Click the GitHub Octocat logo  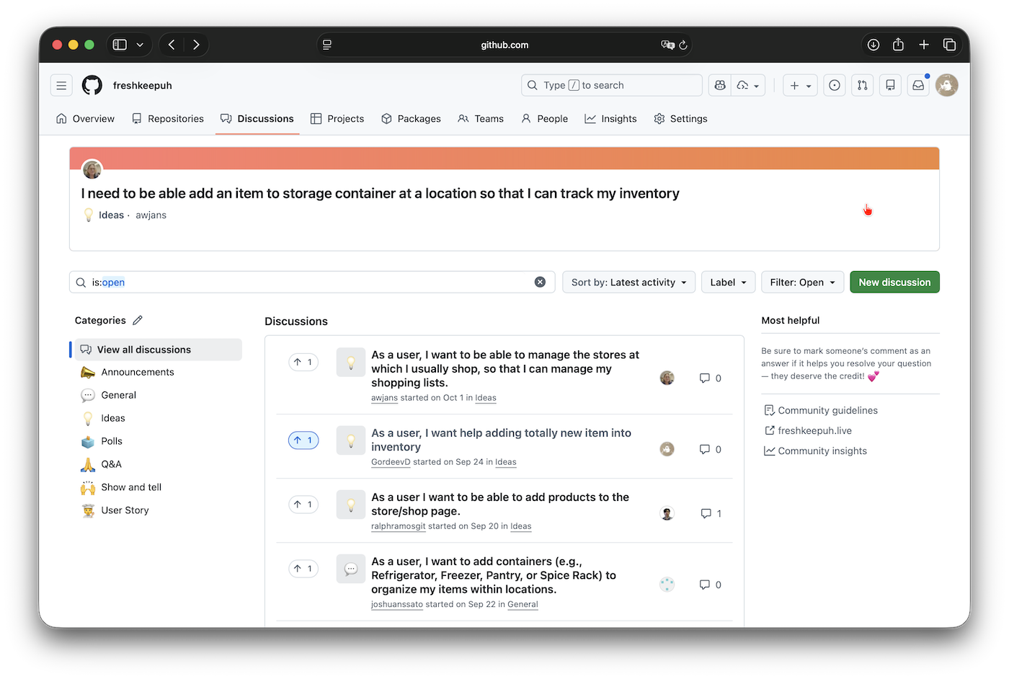92,85
